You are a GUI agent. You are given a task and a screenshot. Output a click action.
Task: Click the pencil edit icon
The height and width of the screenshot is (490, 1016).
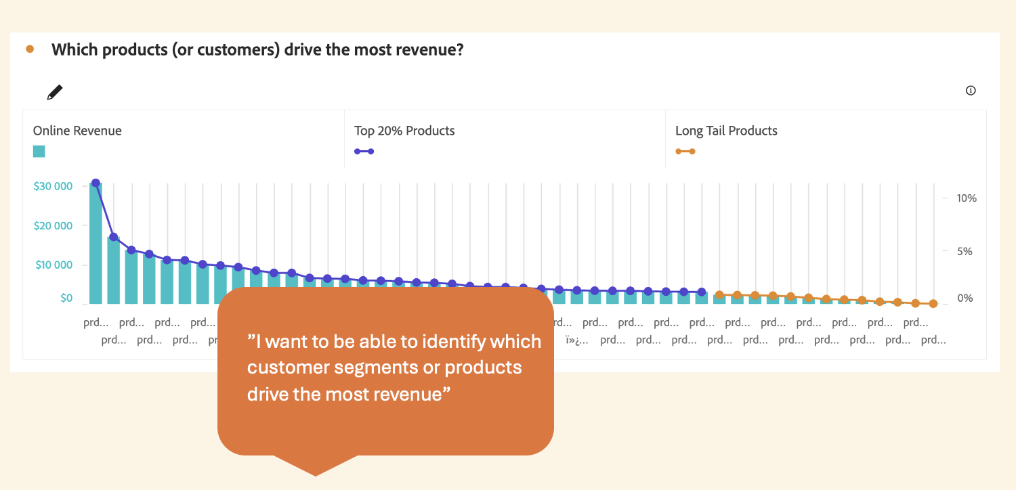tap(55, 93)
